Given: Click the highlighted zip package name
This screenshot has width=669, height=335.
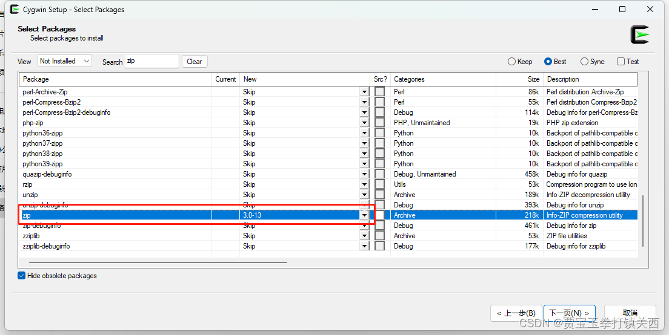Looking at the screenshot, I should [27, 215].
